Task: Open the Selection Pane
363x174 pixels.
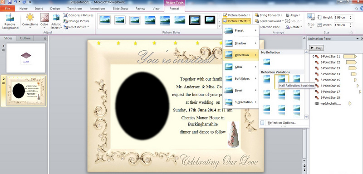Action: tap(270, 27)
